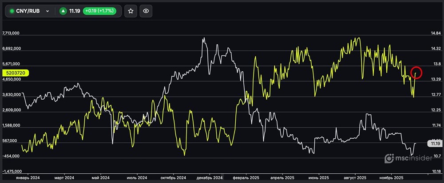
Task: Click the -1,475,000 left axis value
Action: coord(12,171)
